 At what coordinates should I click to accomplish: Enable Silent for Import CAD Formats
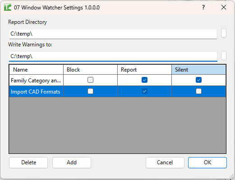point(198,91)
